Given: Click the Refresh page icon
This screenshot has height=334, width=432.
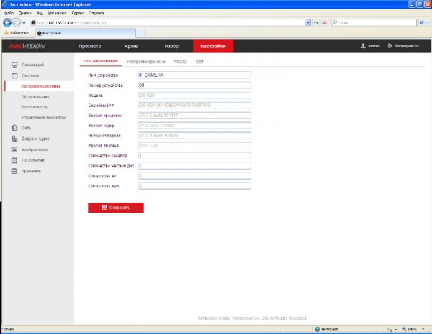Looking at the screenshot, I should pyautogui.click(x=316, y=22).
